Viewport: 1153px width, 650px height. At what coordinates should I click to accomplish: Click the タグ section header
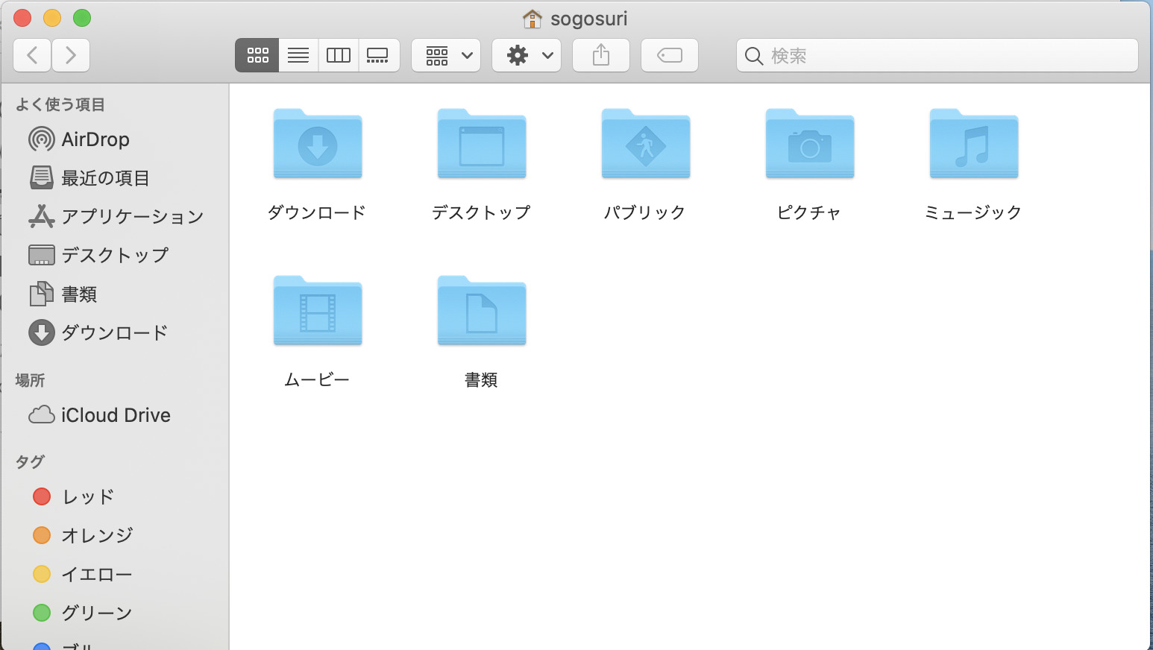pyautogui.click(x=30, y=461)
